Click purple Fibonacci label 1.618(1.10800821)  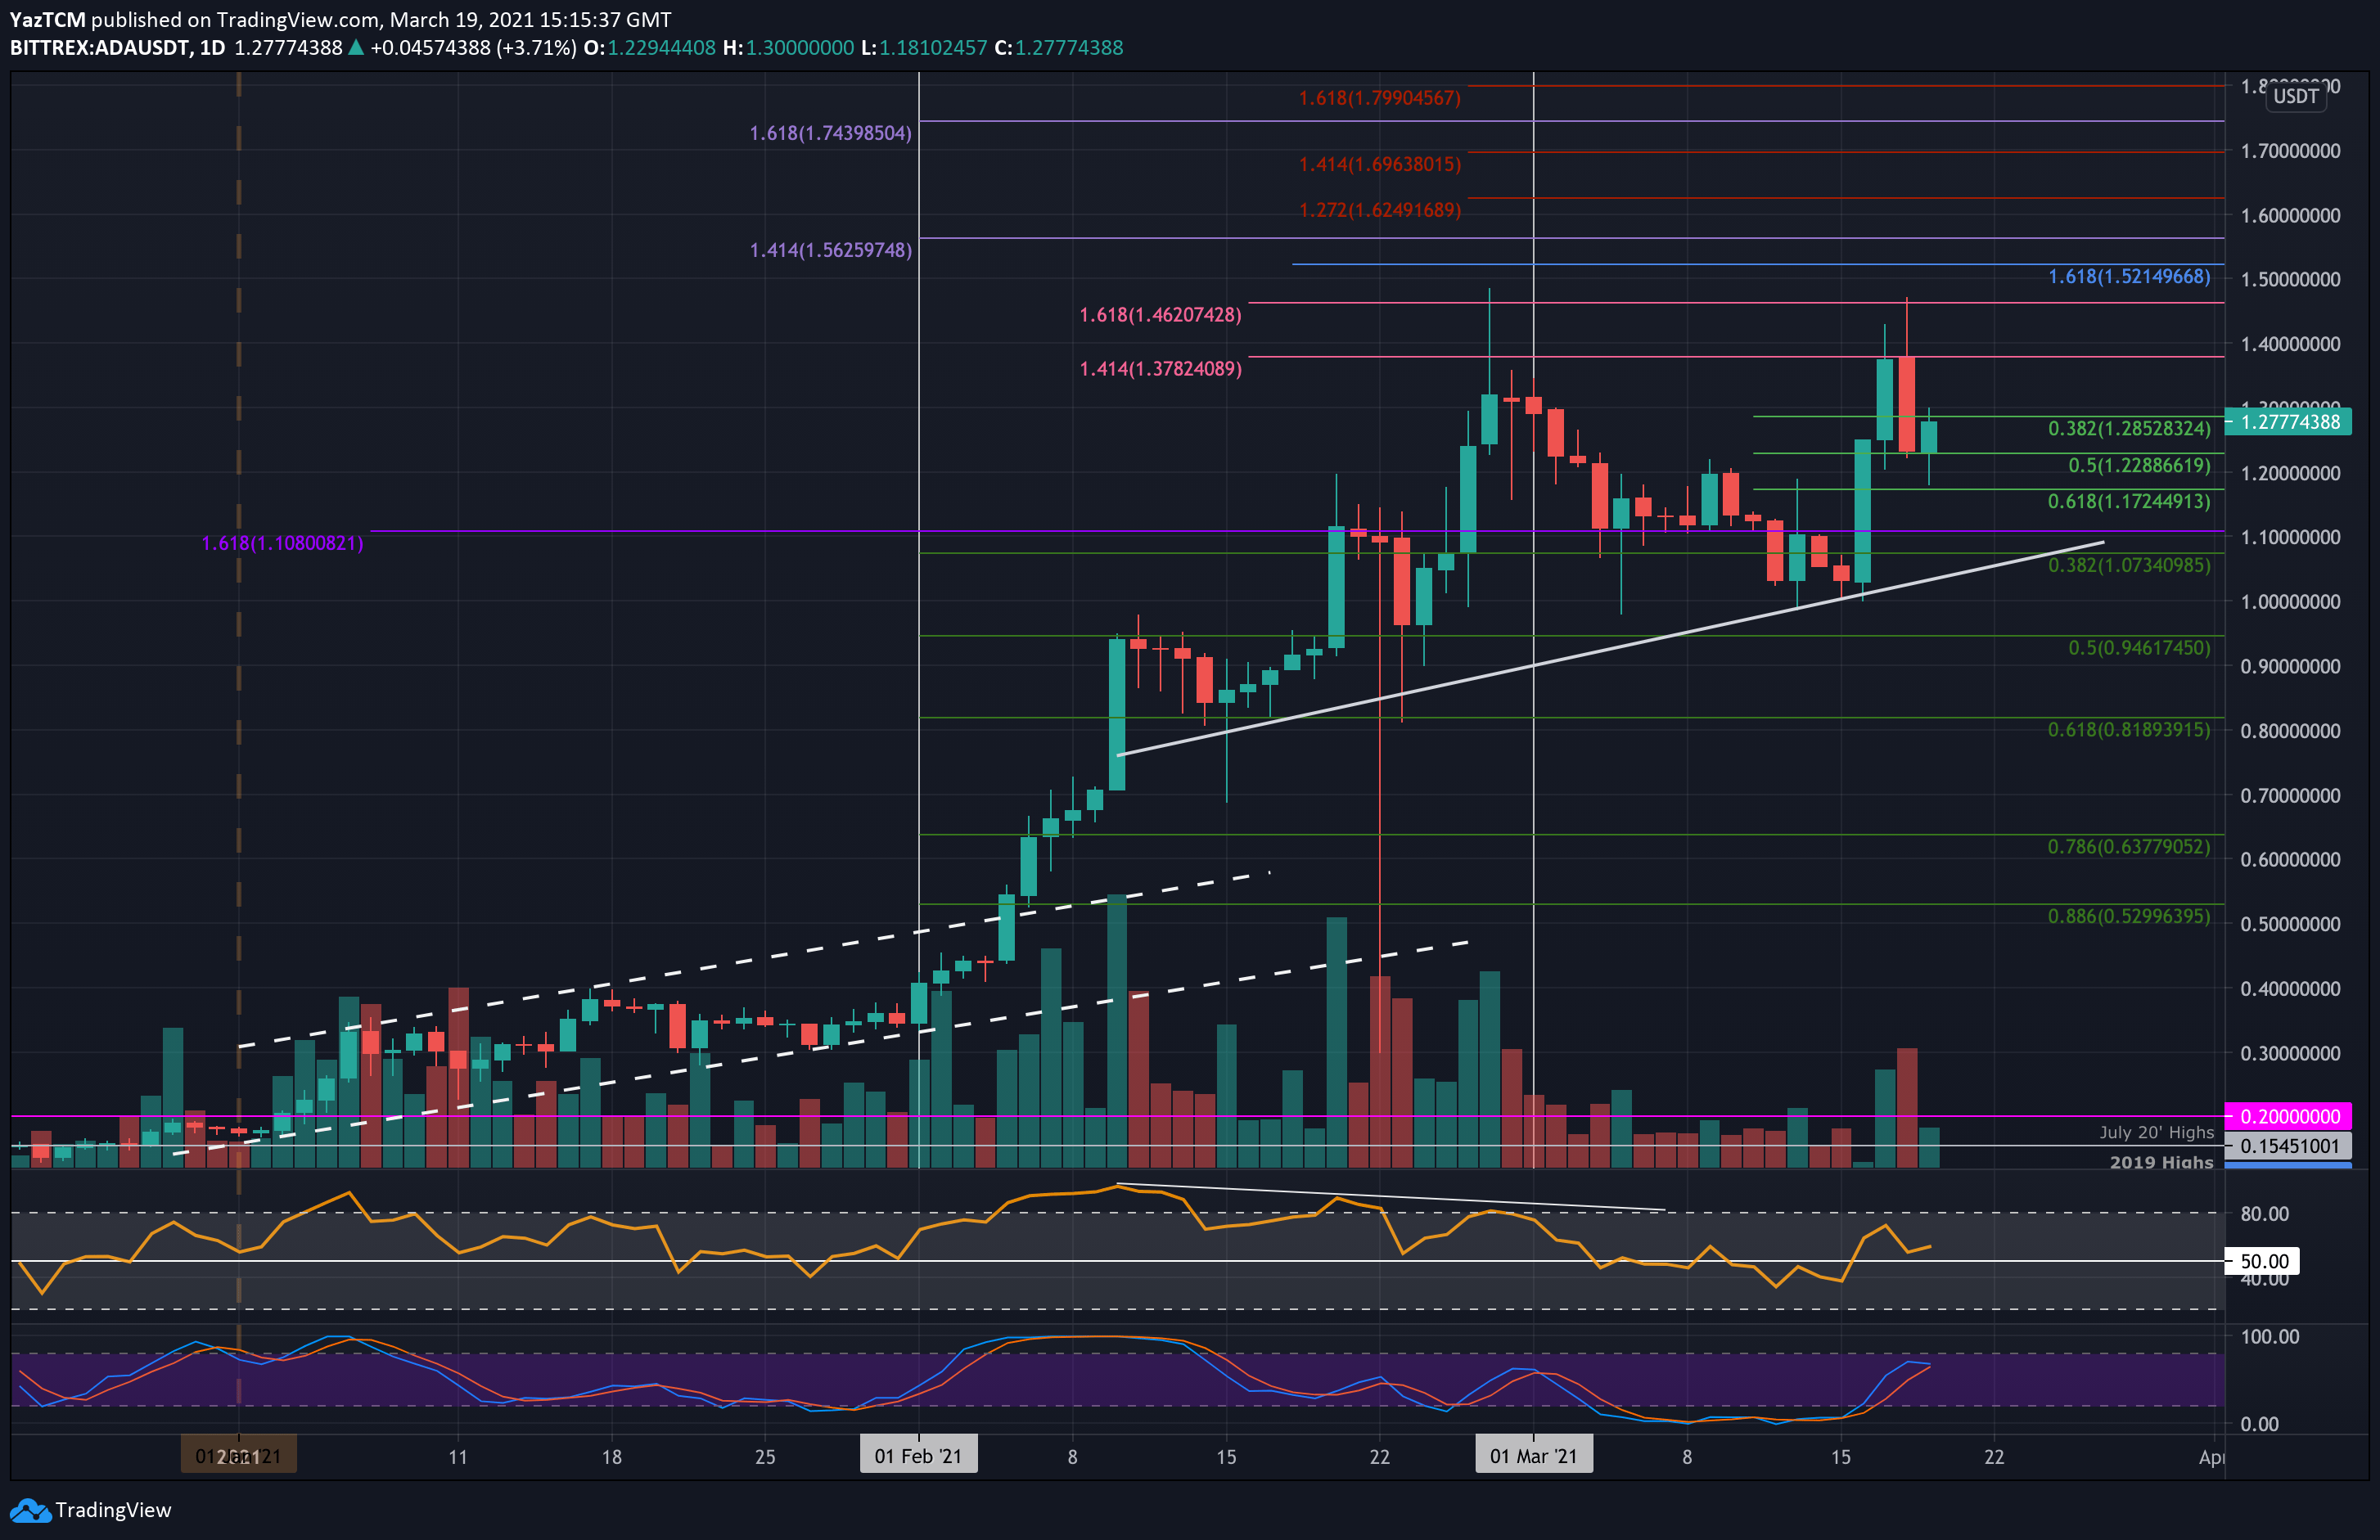(x=282, y=543)
